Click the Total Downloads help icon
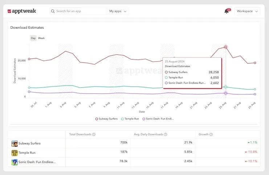Viewport: 269px width, 175px height. [x=94, y=134]
